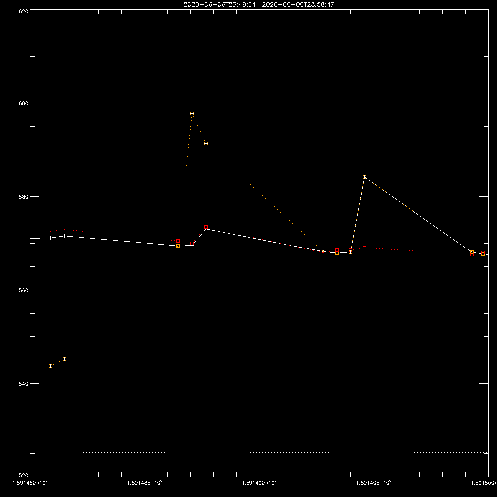This screenshot has height=497, width=497.
Task: Click the left dashed vertical time marker
Action: tap(185, 243)
